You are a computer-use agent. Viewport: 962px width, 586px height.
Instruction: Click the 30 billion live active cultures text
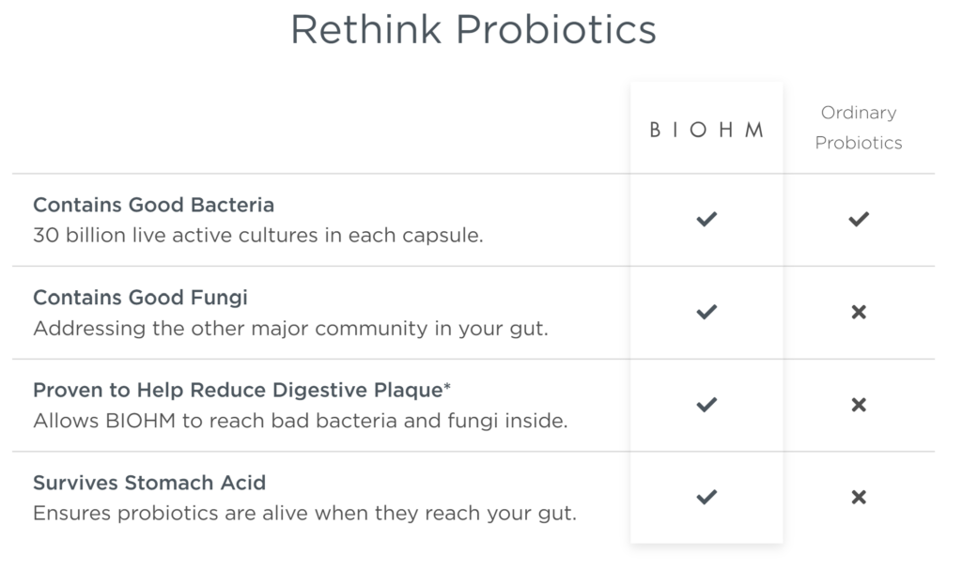(x=258, y=236)
